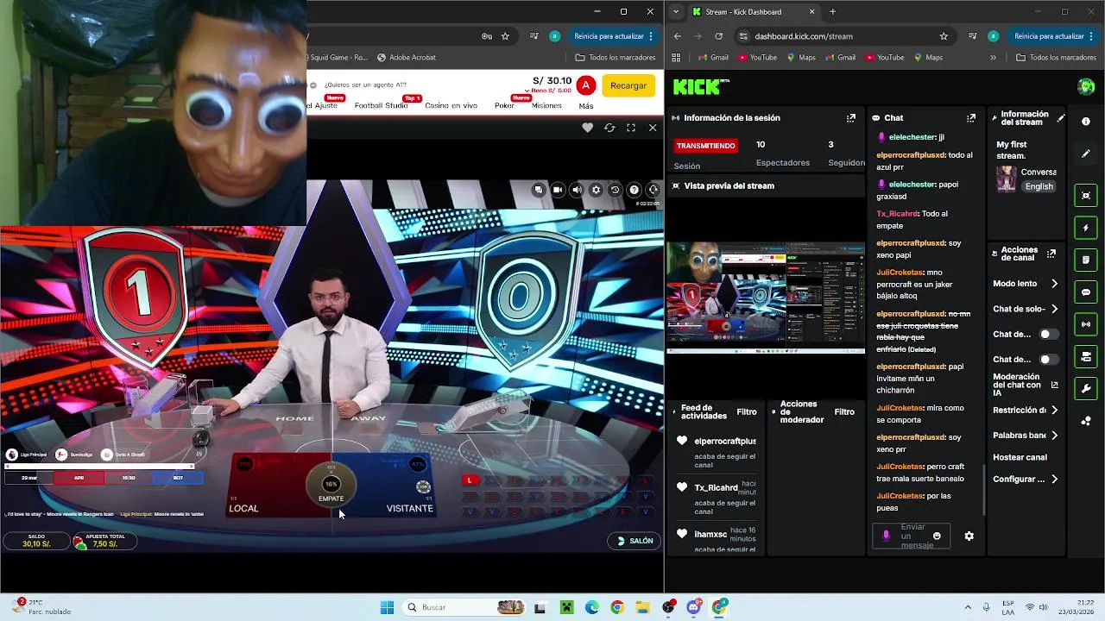Open the Windows Start button
Image resolution: width=1105 pixels, height=621 pixels.
pos(387,607)
